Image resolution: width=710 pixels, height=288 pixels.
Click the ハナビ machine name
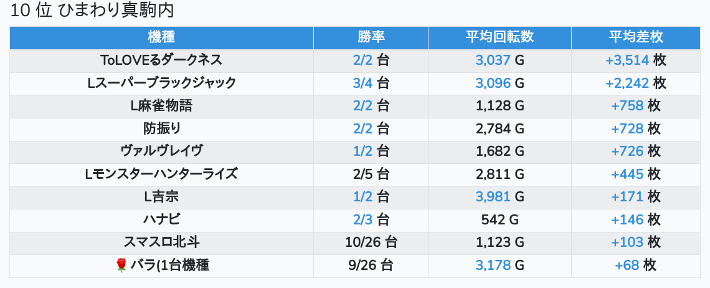[161, 219]
